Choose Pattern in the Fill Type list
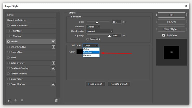This screenshot has height=108, width=192. click(x=91, y=55)
